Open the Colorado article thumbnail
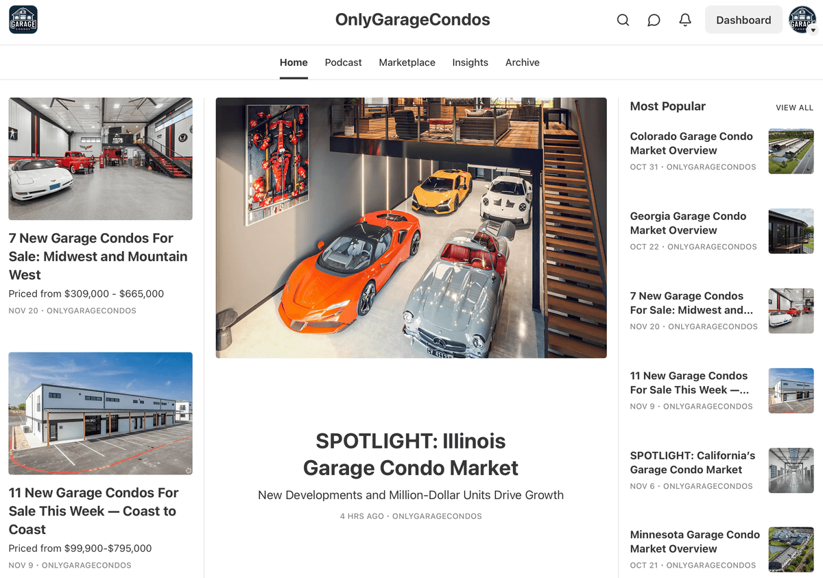Image resolution: width=823 pixels, height=578 pixels. coord(791,151)
